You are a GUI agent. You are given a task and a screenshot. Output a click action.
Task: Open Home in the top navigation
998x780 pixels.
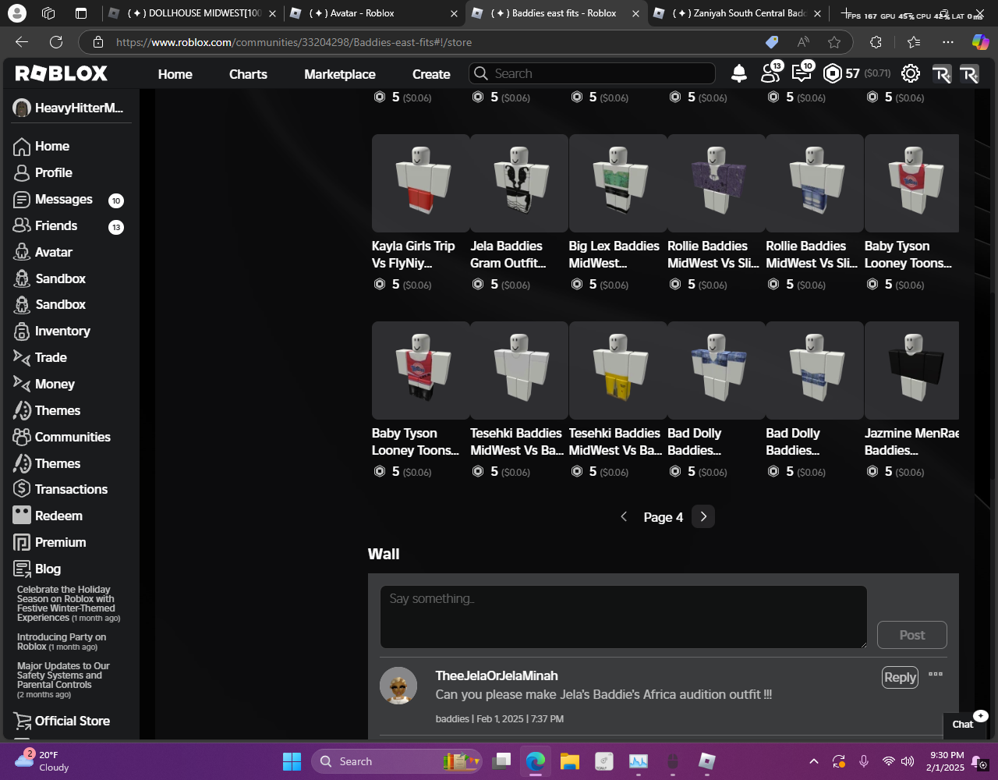(x=175, y=74)
